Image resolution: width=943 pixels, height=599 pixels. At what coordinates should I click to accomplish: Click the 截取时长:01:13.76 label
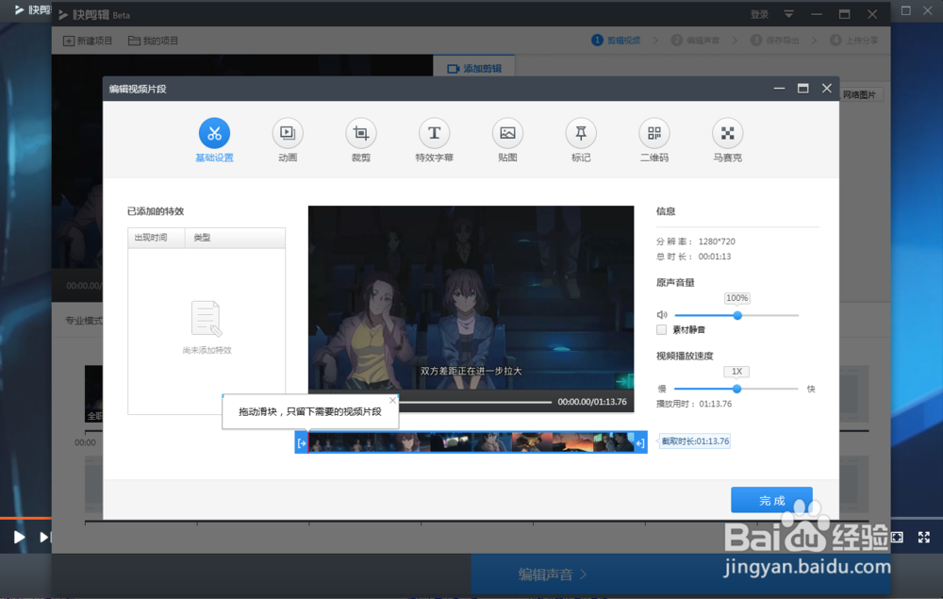(695, 441)
